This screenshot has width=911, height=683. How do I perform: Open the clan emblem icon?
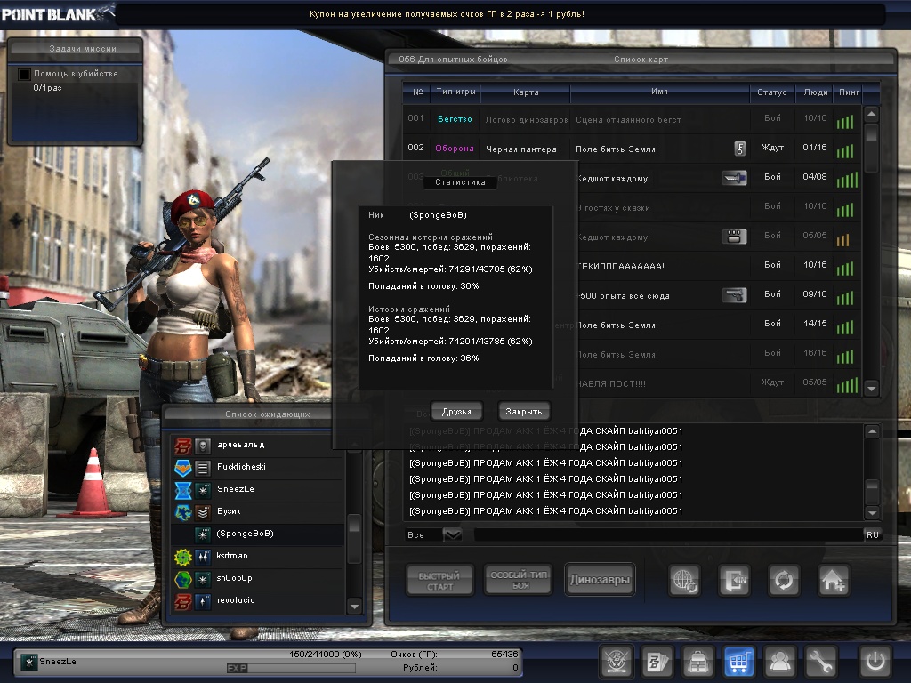point(615,662)
